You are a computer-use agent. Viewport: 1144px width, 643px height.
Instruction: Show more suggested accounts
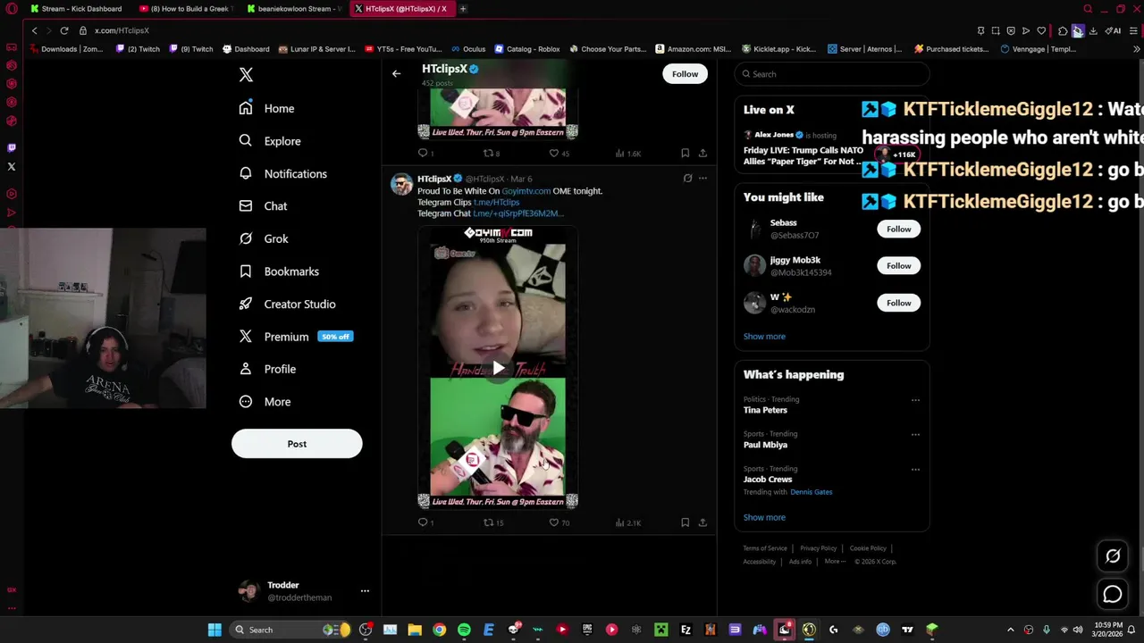coord(764,337)
